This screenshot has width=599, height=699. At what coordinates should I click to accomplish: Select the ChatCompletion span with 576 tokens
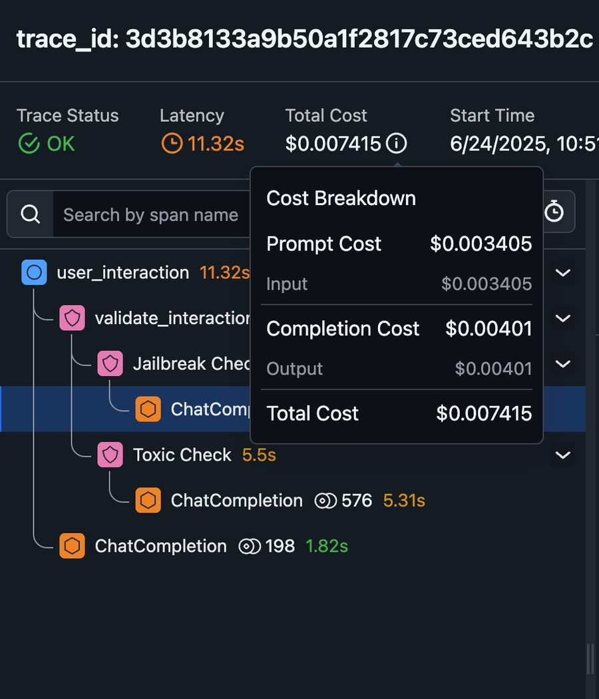pos(236,501)
